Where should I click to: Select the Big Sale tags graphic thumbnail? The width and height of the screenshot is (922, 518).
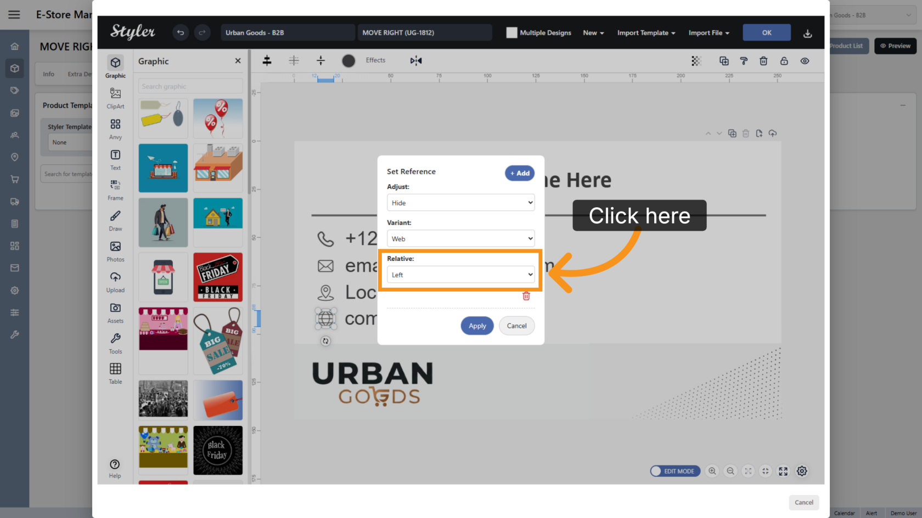coord(218,340)
